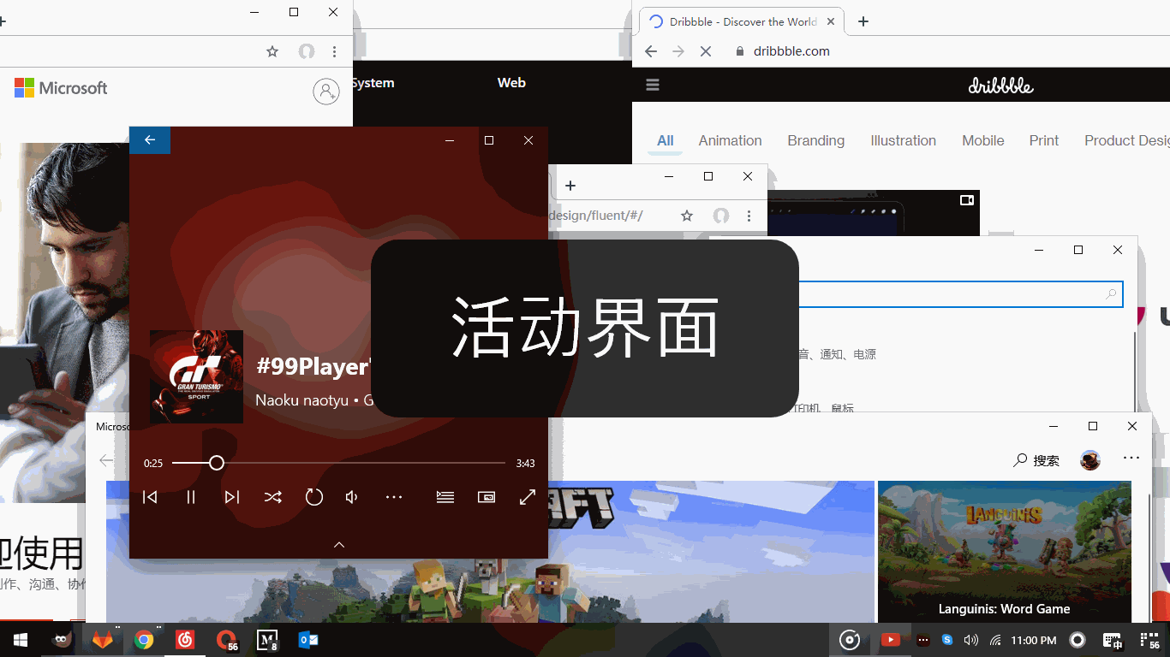Open Microsoft account sign-in icon
This screenshot has width=1170, height=657.
(x=326, y=92)
